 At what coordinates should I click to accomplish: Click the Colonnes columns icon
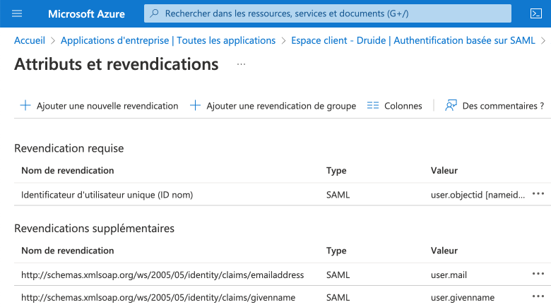coord(373,106)
